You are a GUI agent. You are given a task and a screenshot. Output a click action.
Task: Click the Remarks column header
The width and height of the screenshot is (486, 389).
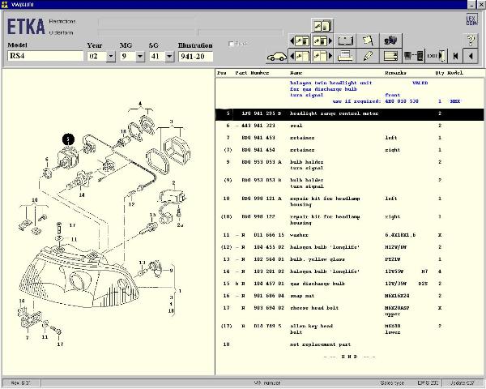point(397,73)
